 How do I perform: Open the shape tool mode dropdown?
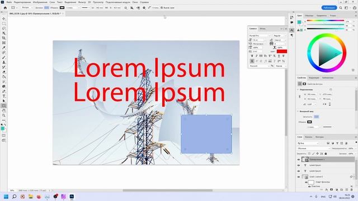click(27, 8)
